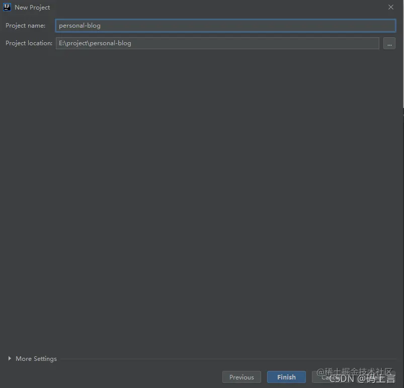
Task: Click the Project location path field
Action: [217, 43]
